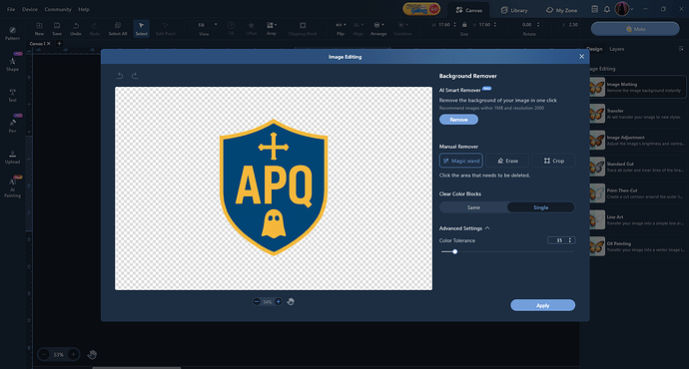689x369 pixels.
Task: Activate the hand pan tool under preview
Action: pos(291,301)
